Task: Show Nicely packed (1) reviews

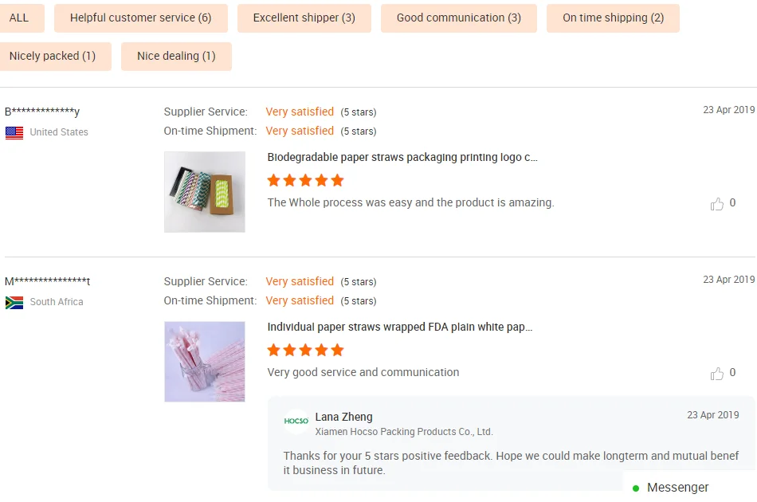Action: [x=53, y=56]
